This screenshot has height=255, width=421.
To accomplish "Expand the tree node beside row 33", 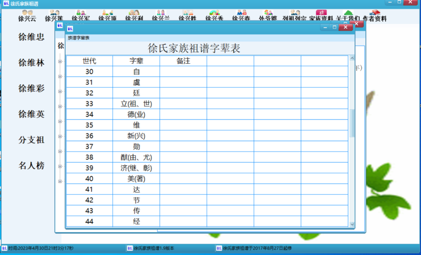I will pos(60,106).
